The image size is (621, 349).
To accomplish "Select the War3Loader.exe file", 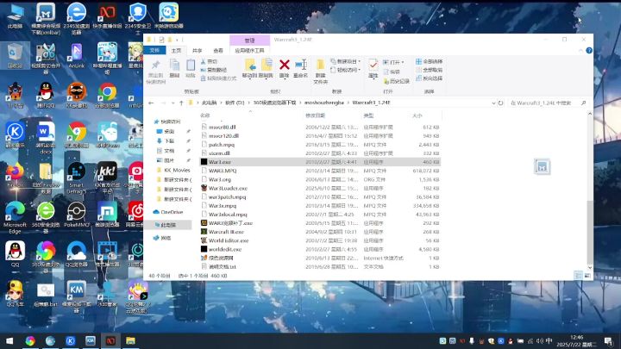I will (228, 189).
